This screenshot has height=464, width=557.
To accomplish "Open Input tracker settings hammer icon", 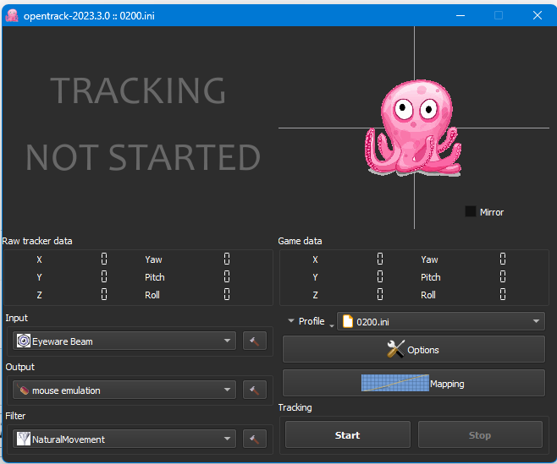I will tap(254, 341).
